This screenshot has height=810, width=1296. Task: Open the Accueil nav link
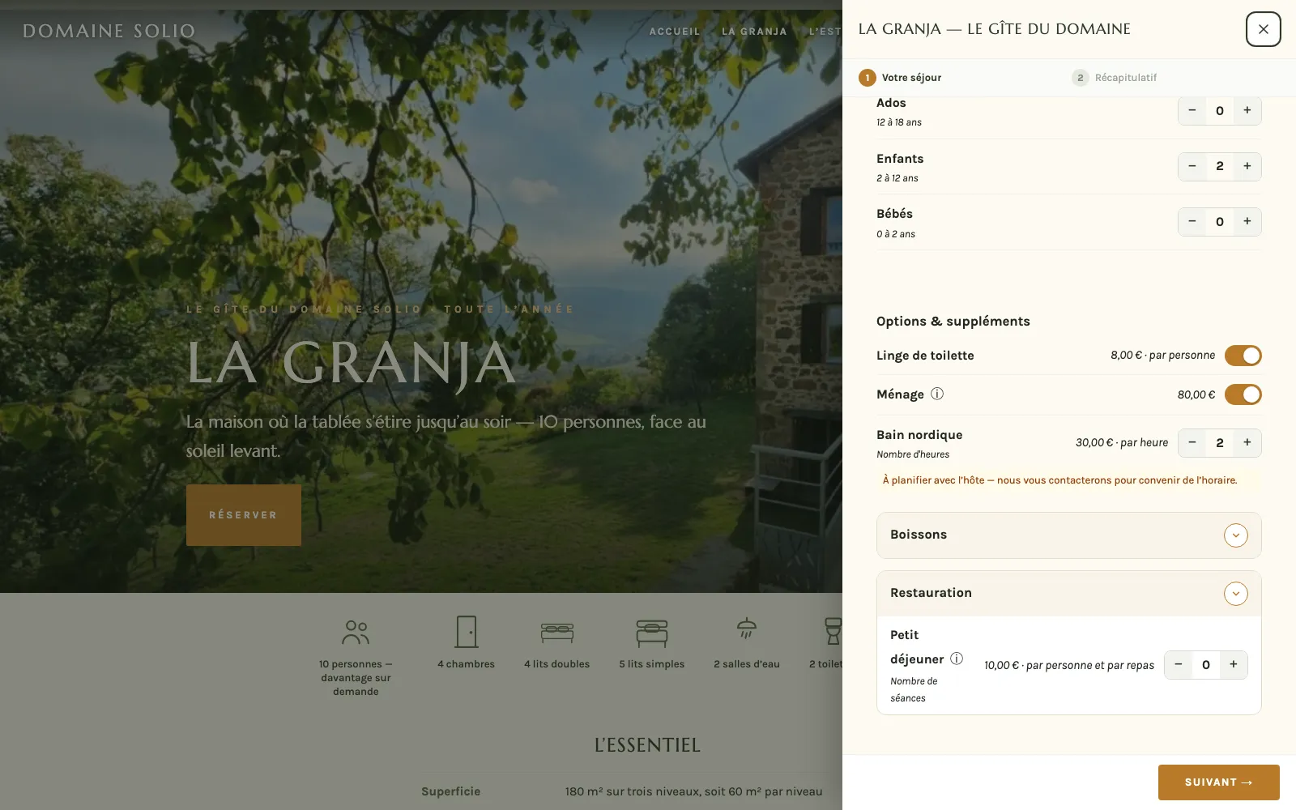click(675, 32)
